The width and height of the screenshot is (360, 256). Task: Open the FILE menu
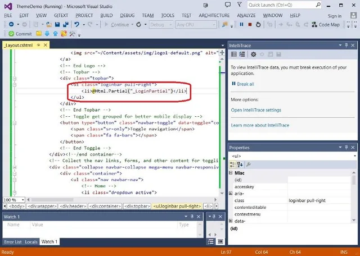point(8,15)
